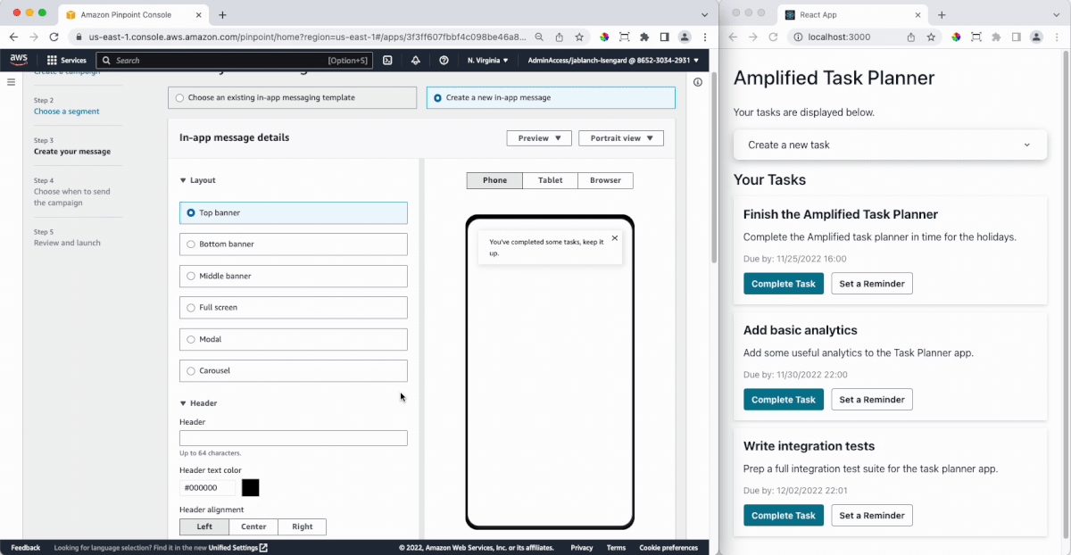Go to Step 2 Choose a segment
This screenshot has height=555, width=1071.
[67, 112]
